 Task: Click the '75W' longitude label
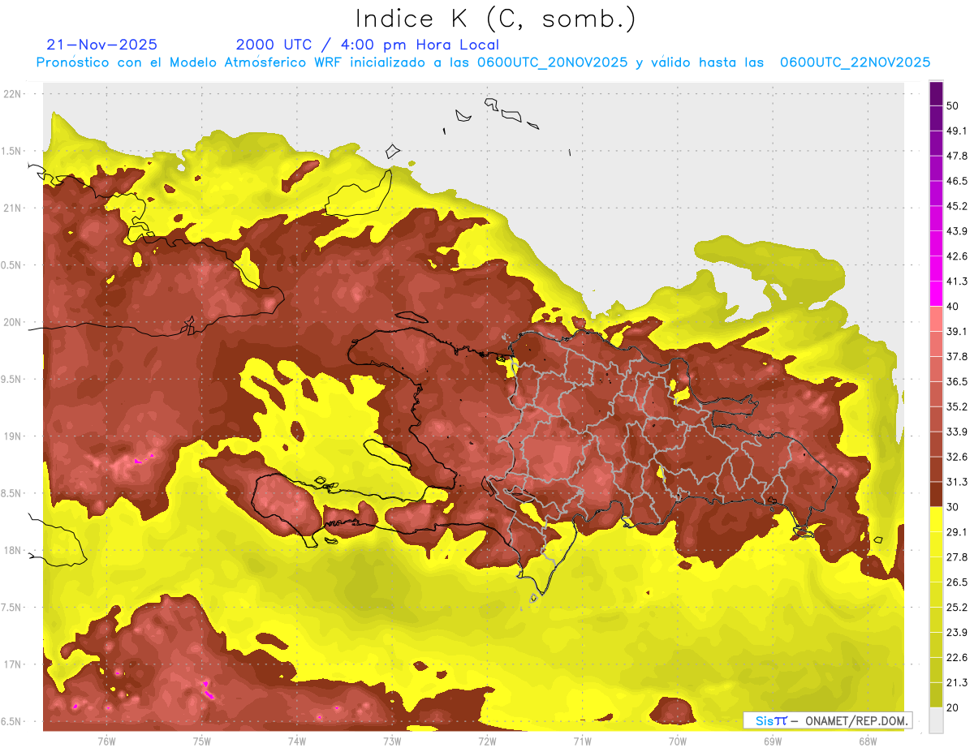pyautogui.click(x=202, y=741)
